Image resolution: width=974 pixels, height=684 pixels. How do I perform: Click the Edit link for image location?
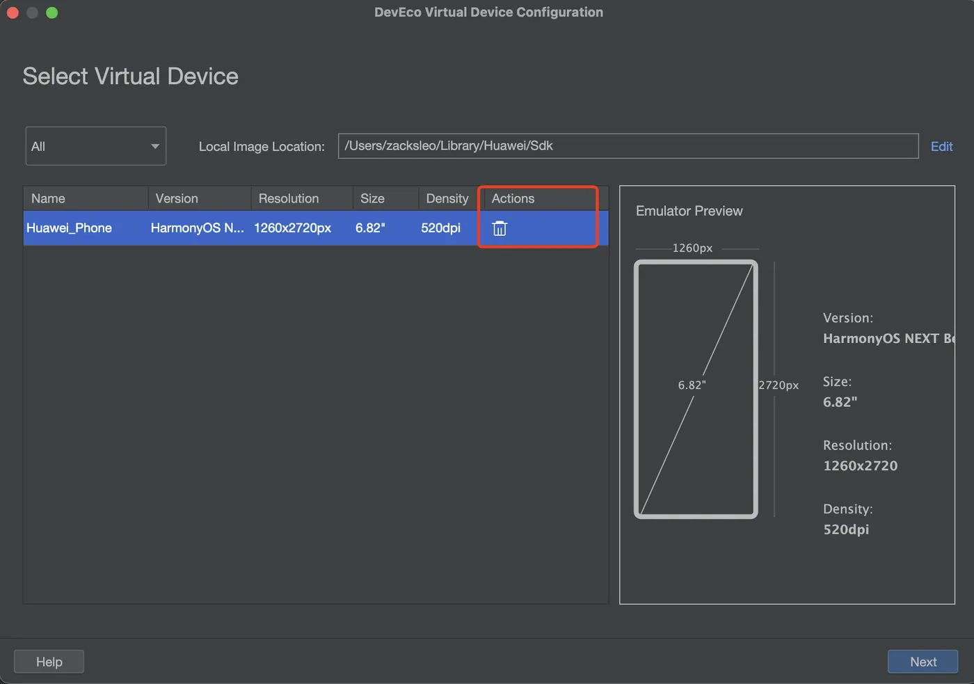click(941, 146)
